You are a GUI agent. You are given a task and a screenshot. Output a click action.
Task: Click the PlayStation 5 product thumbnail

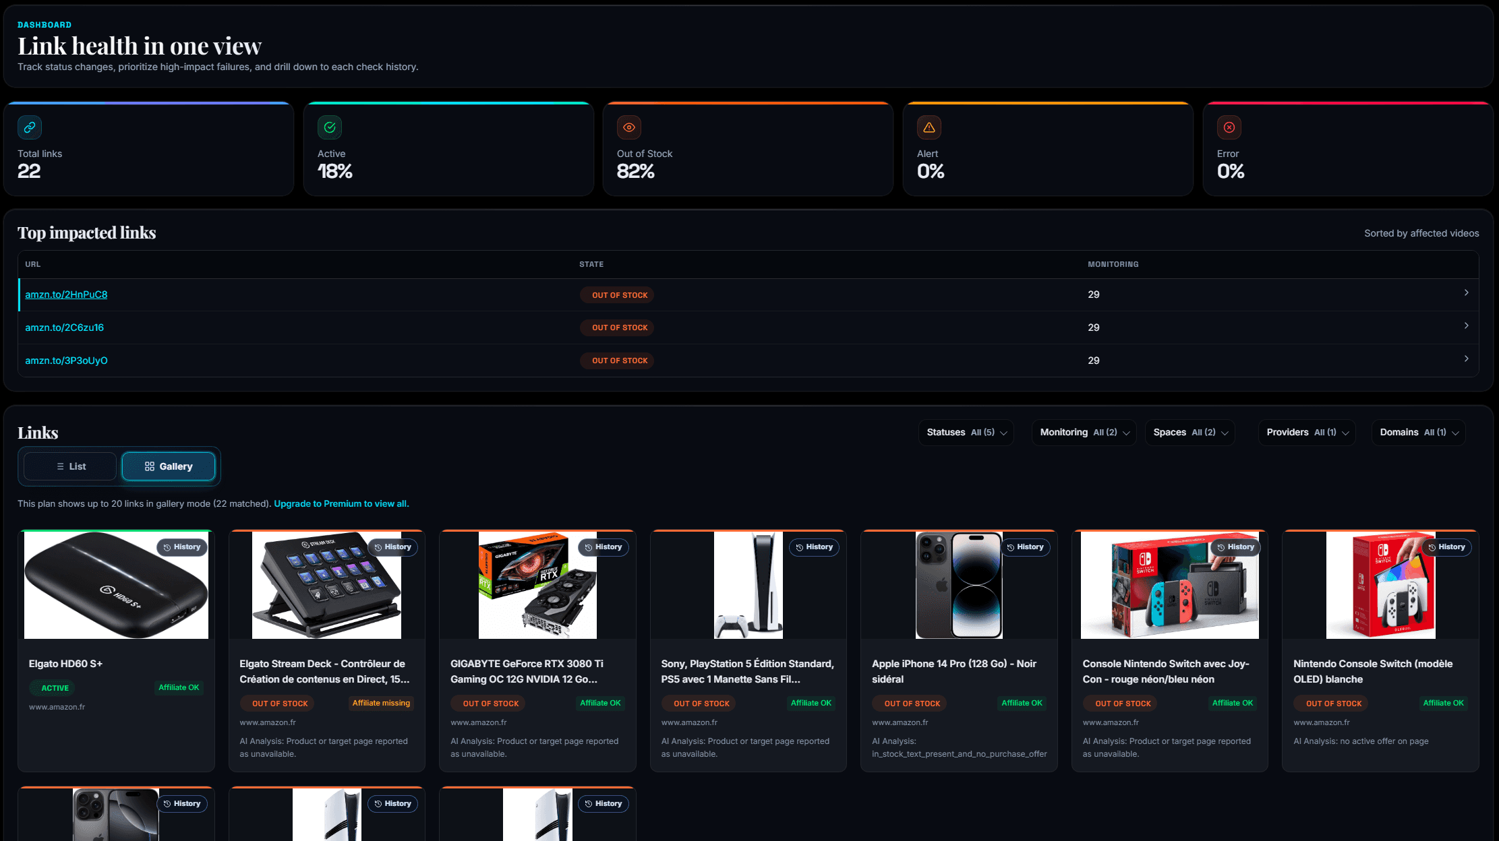click(748, 585)
